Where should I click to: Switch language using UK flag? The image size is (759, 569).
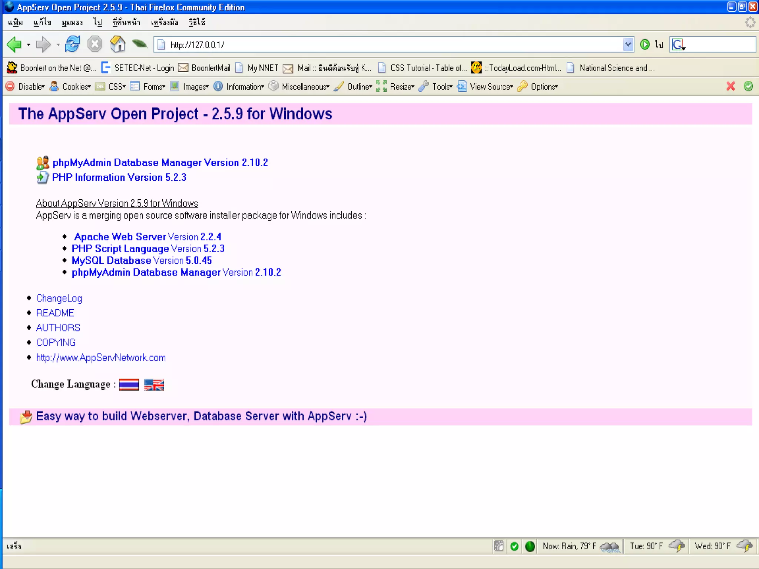click(154, 385)
